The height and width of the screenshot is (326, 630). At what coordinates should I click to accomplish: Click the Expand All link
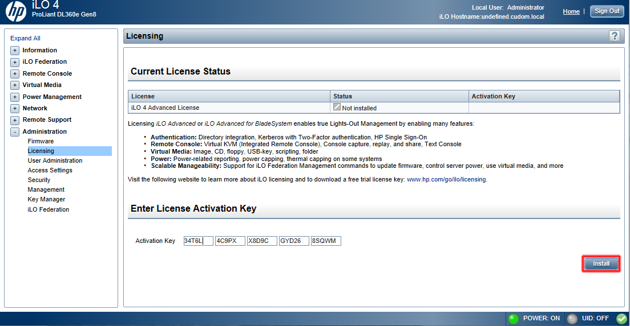coord(25,38)
